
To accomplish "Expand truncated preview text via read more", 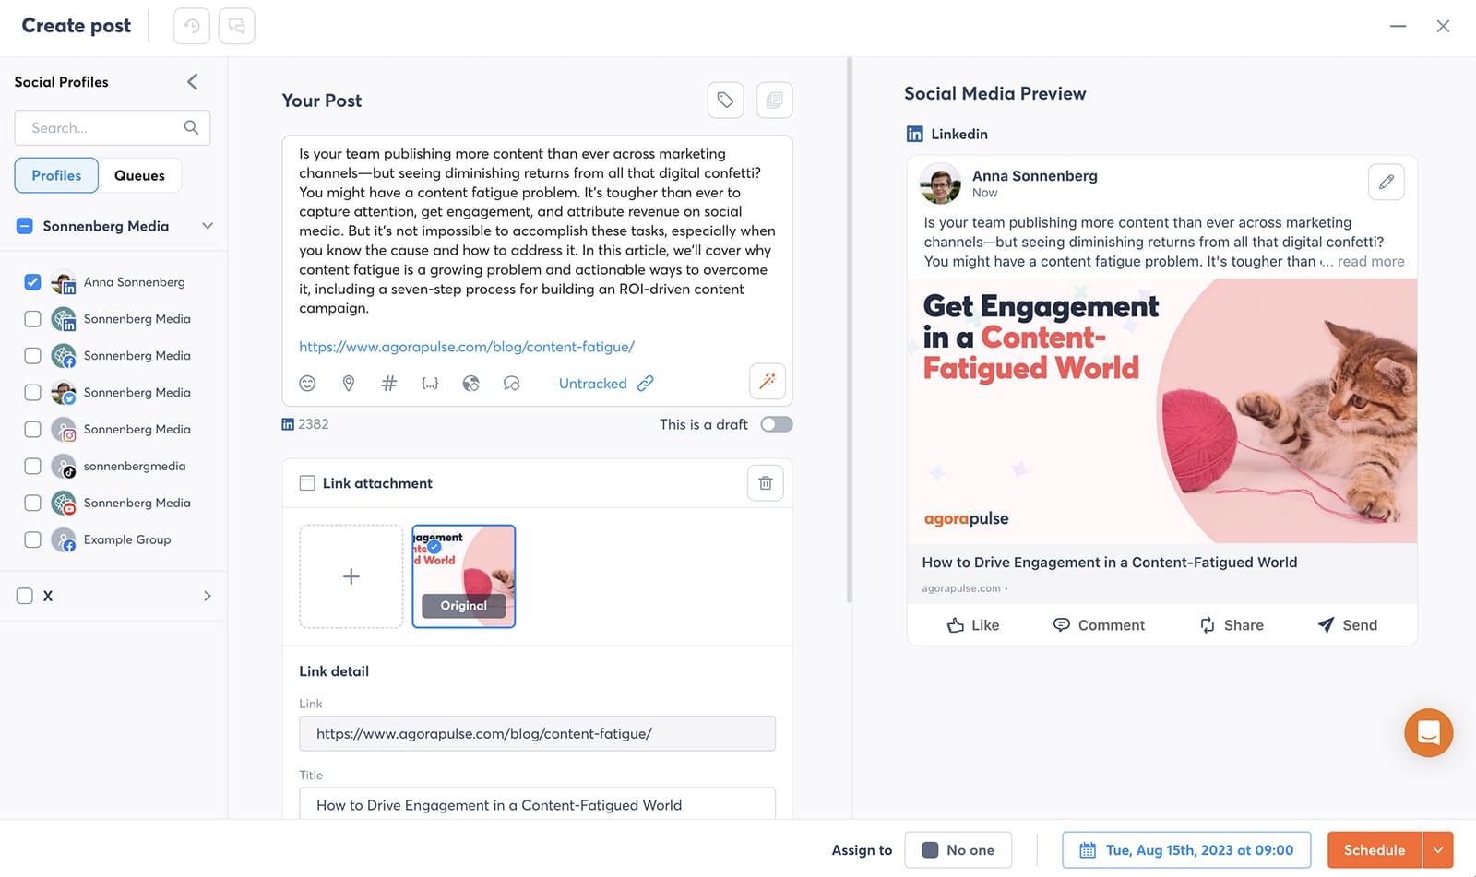I will (x=1371, y=262).
